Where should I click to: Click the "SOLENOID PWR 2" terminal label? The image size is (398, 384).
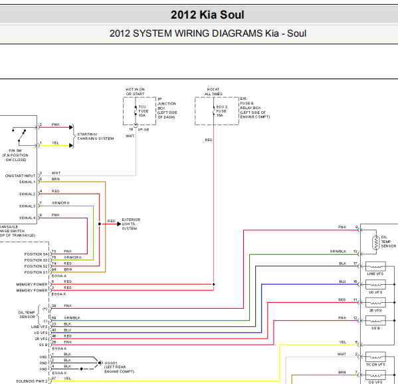click(x=32, y=381)
